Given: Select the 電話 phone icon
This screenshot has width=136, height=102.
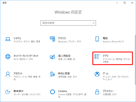Looking at the screenshot, I should coord(97,39).
